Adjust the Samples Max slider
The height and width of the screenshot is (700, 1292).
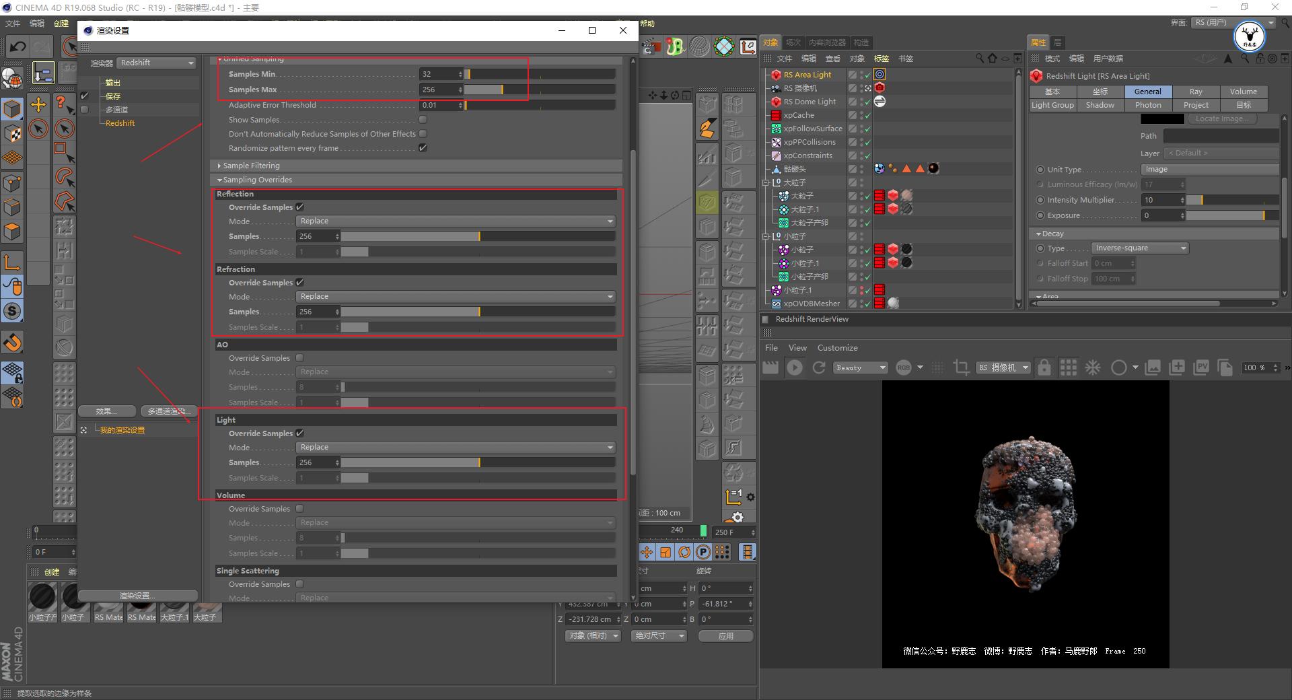click(501, 89)
